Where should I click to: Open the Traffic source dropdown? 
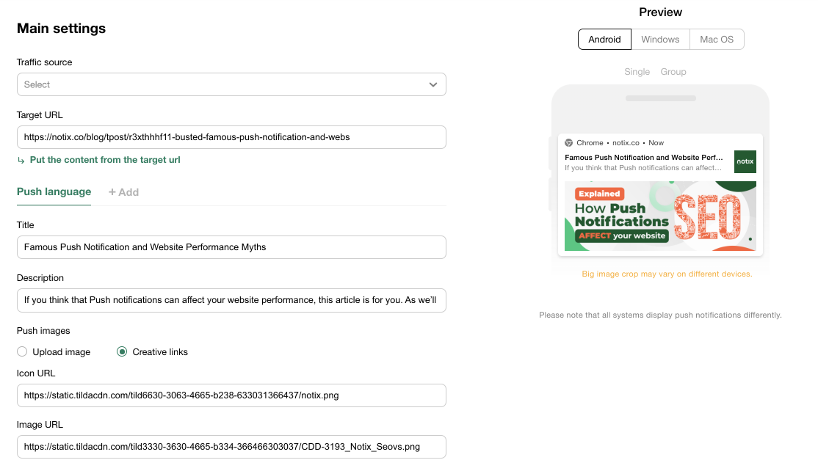pos(231,84)
